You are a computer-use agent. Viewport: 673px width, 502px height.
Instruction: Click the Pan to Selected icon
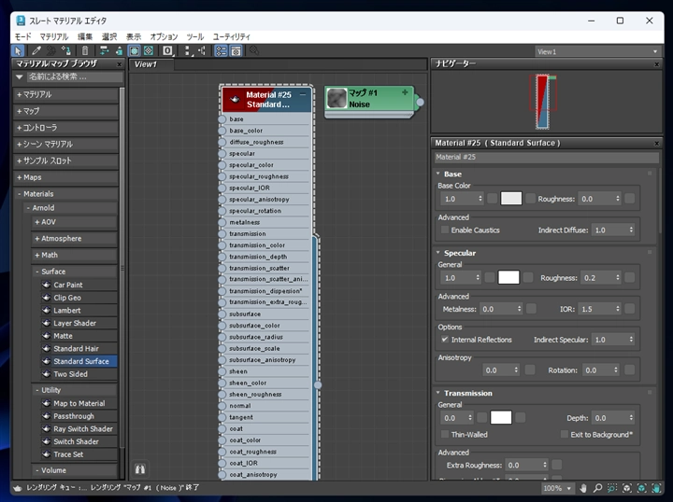click(656, 488)
